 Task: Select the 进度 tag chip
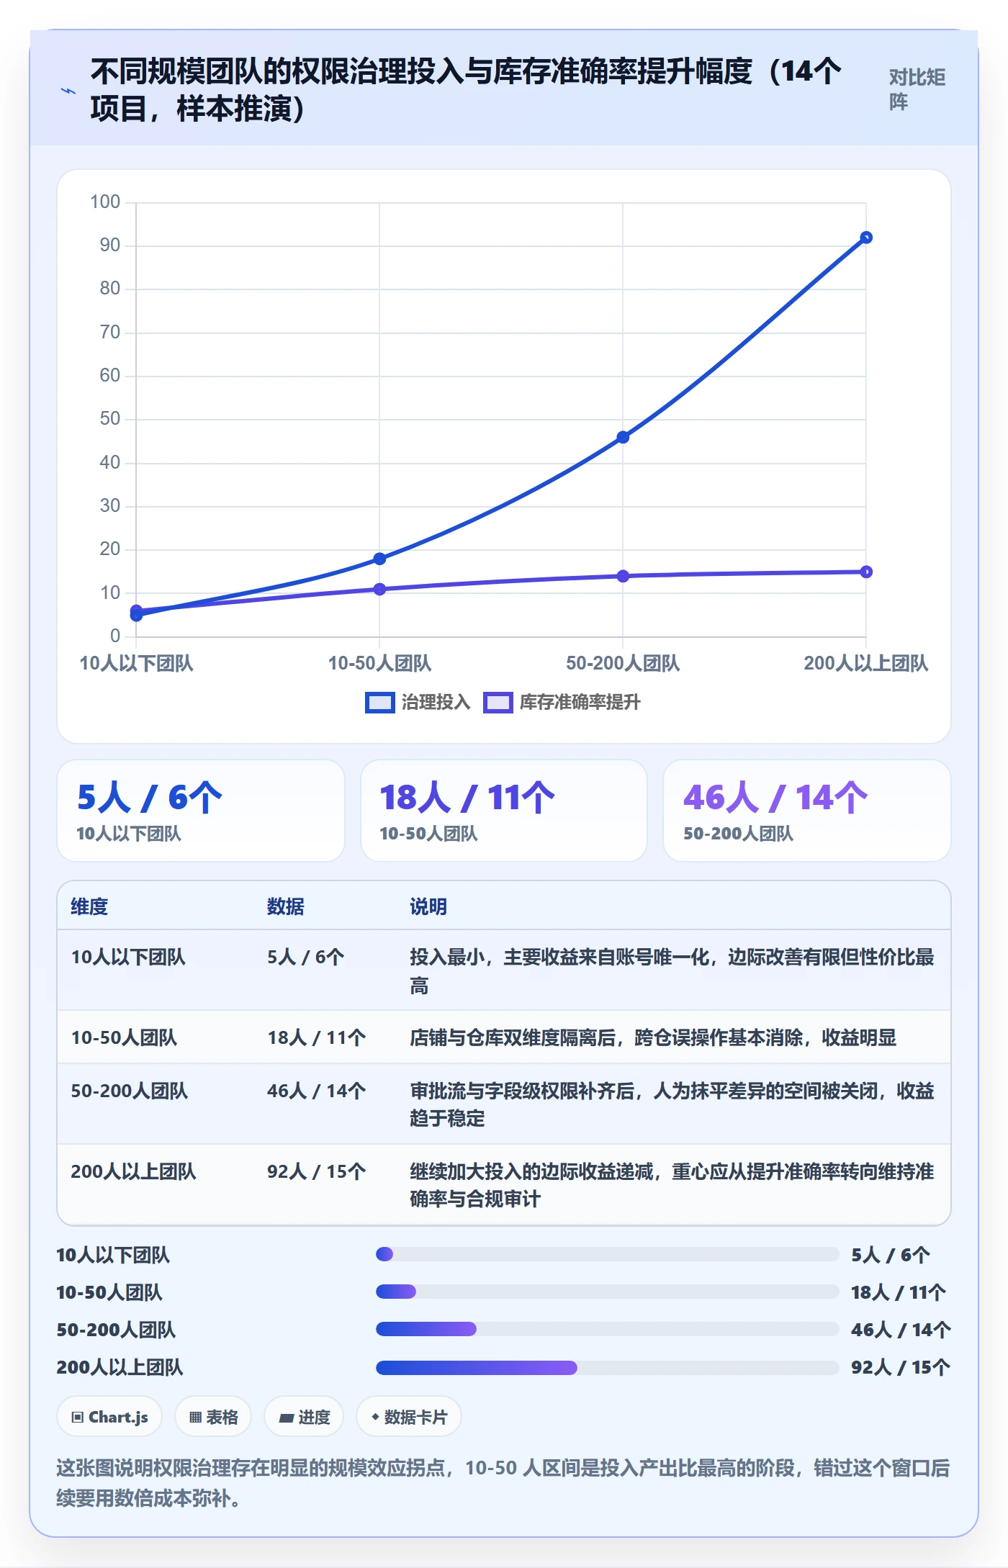304,1417
